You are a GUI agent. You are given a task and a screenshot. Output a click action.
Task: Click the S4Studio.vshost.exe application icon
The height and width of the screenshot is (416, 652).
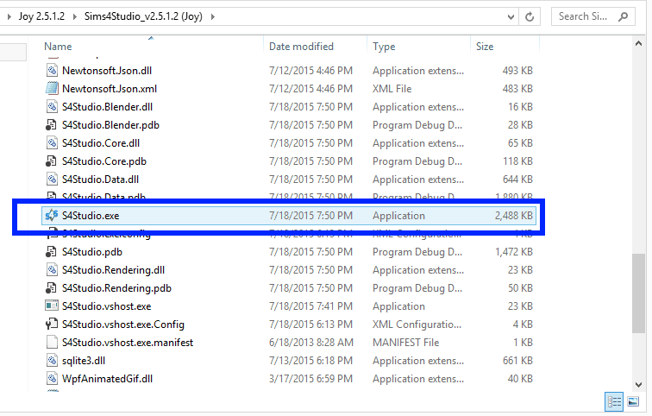pos(52,306)
